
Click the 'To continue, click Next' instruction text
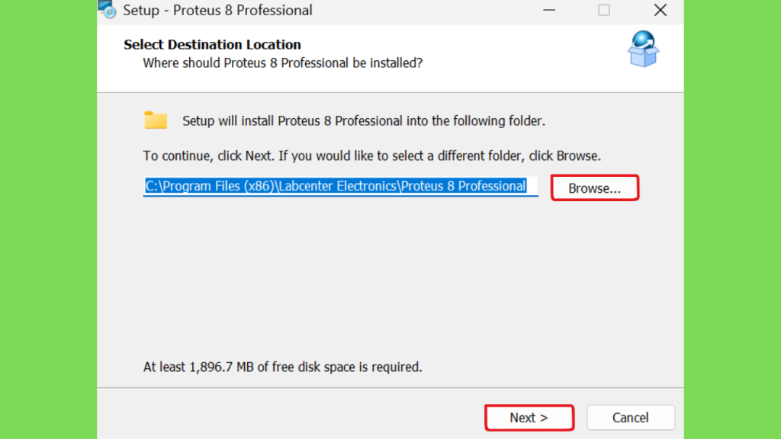pos(371,155)
